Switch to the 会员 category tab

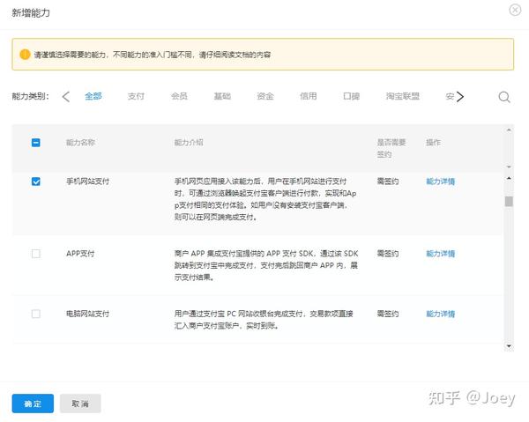(x=179, y=96)
